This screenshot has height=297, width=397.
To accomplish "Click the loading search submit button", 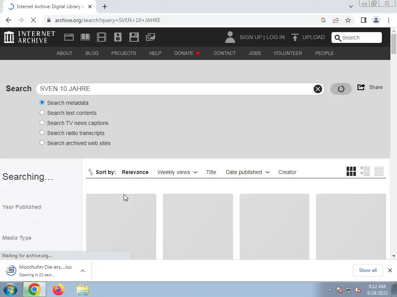I will pos(341,89).
